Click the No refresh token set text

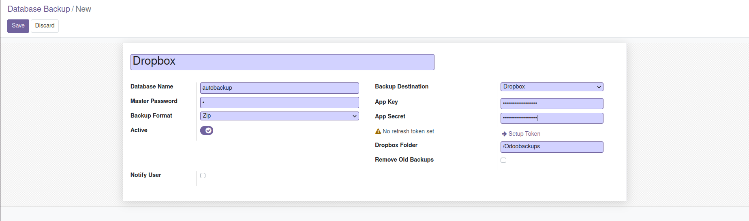[408, 131]
